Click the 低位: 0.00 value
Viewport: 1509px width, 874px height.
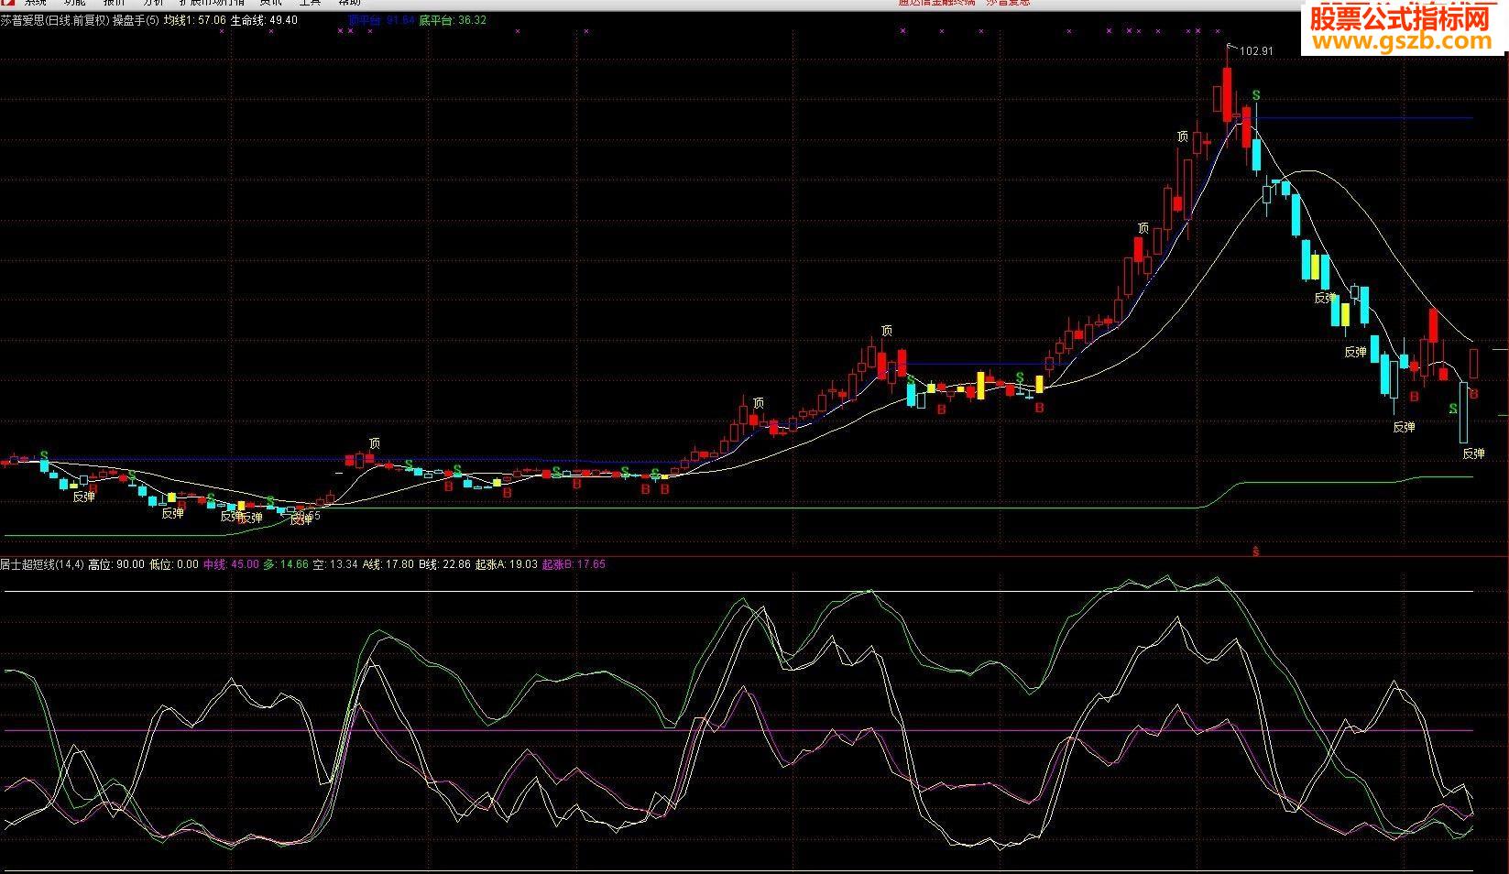[173, 564]
